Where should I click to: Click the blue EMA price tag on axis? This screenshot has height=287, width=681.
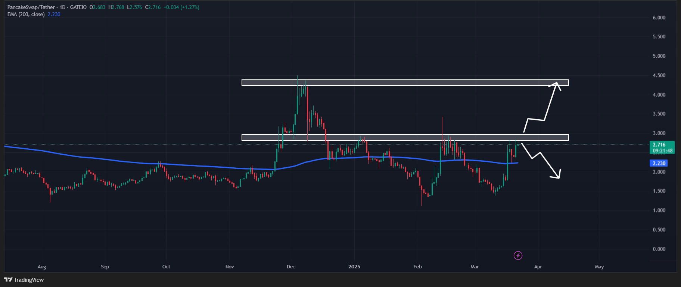659,163
